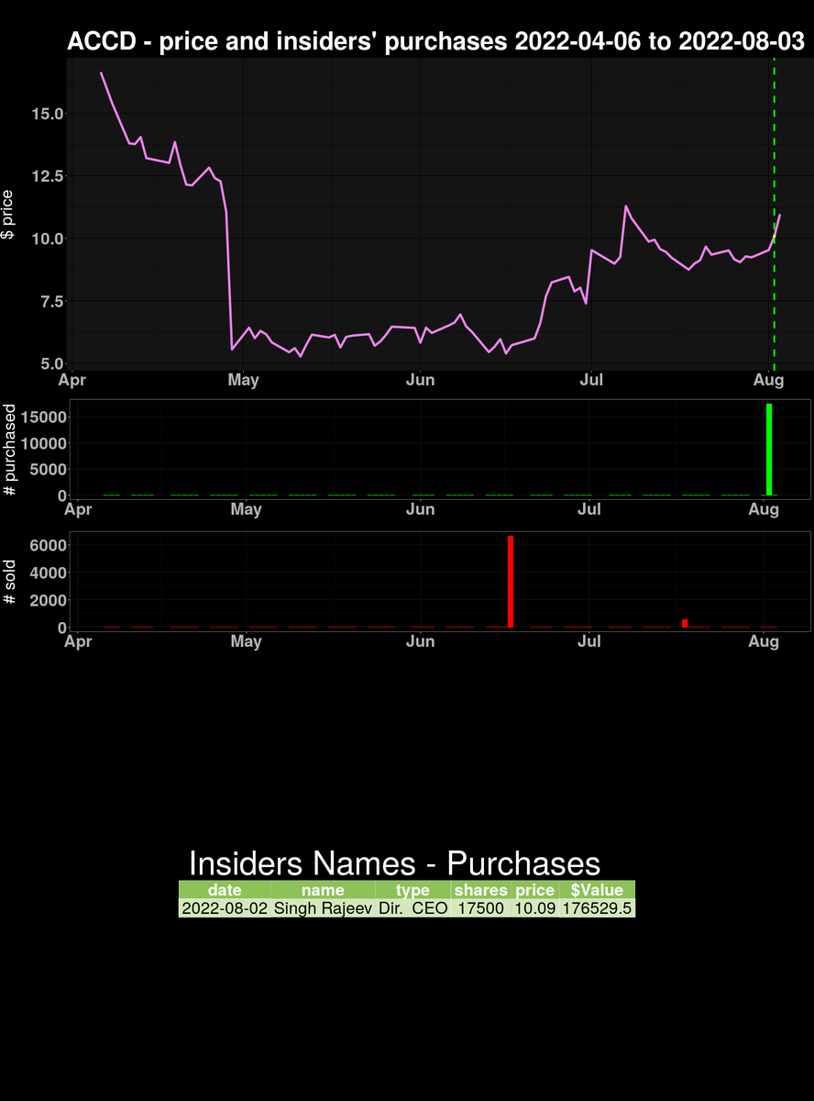
Task: Click the 'Dir. CEO' type cell
Action: (x=412, y=908)
